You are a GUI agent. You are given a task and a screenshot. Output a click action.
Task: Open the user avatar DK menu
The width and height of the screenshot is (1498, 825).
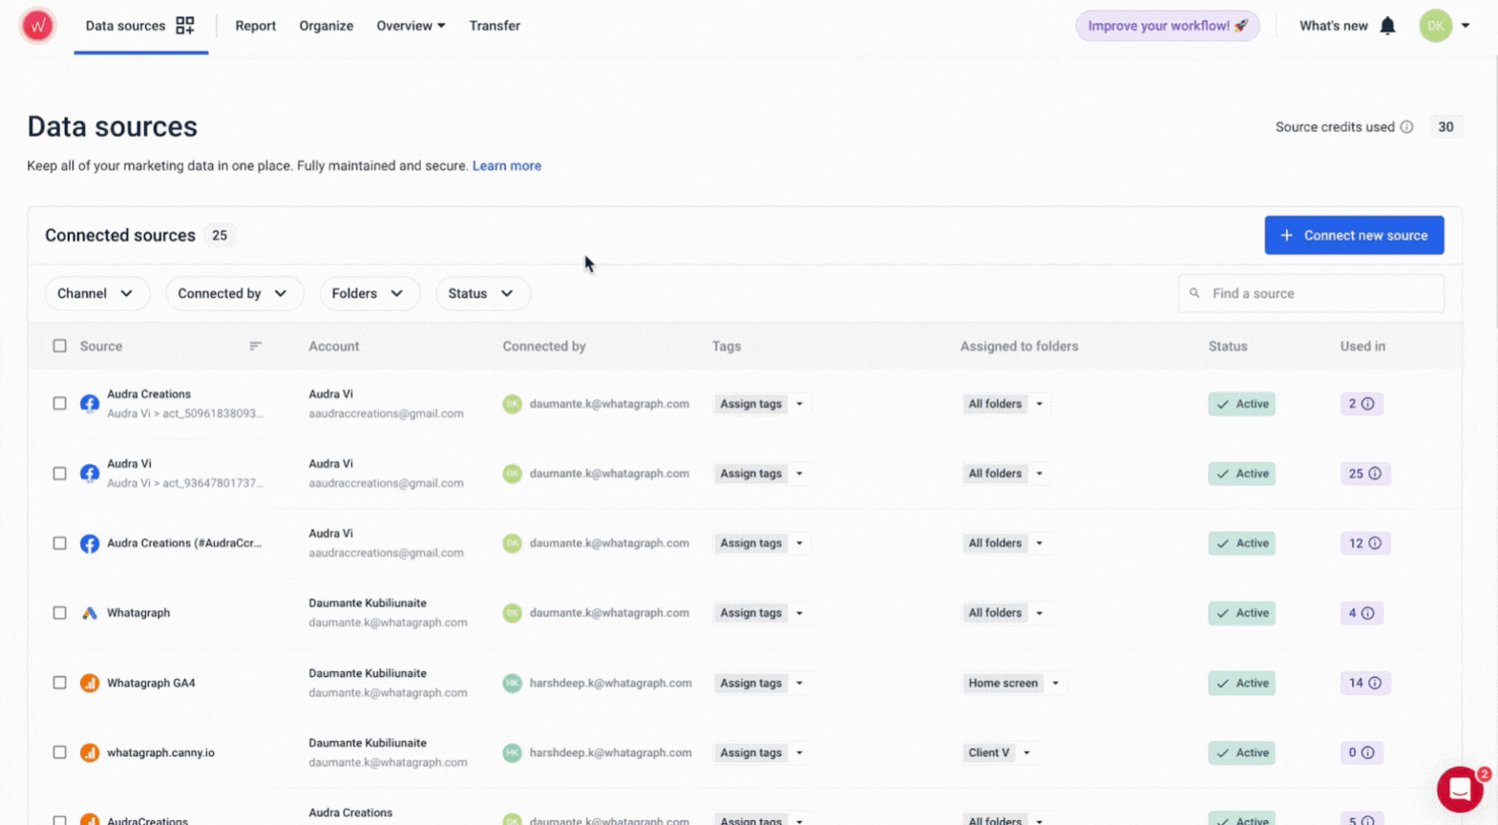point(1435,26)
